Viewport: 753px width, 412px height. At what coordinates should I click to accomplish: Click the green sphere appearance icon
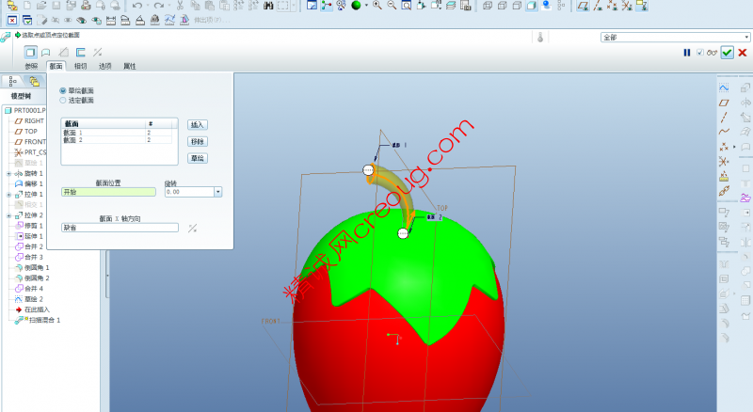pos(356,6)
